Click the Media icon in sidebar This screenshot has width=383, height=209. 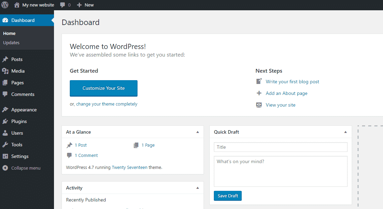(x=5, y=71)
